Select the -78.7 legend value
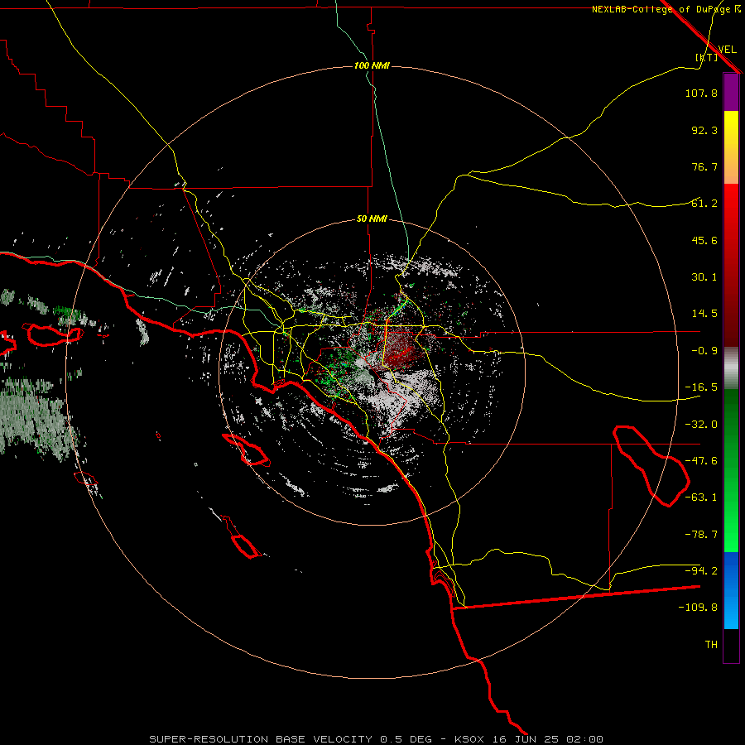Viewport: 745px width, 745px height. (701, 535)
